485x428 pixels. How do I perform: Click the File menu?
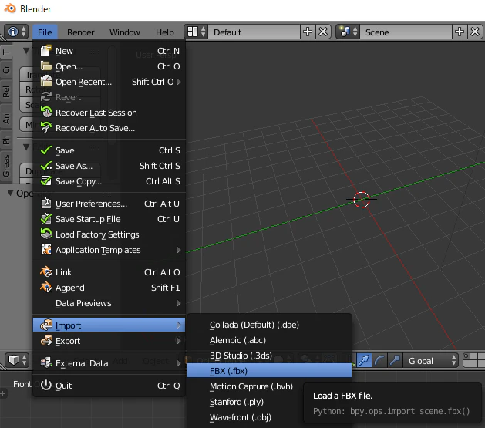45,32
